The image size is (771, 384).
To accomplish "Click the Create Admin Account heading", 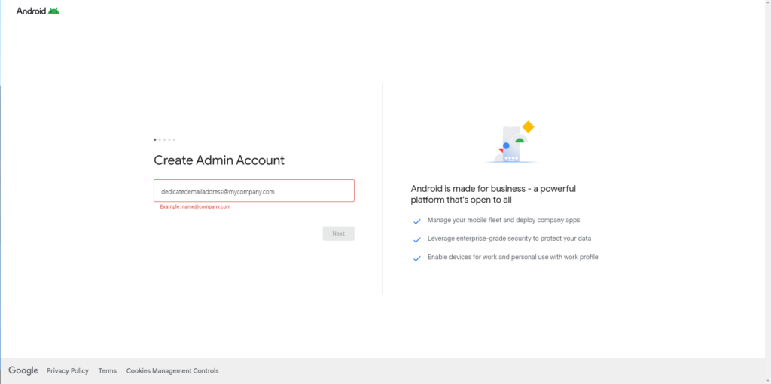I will (219, 160).
